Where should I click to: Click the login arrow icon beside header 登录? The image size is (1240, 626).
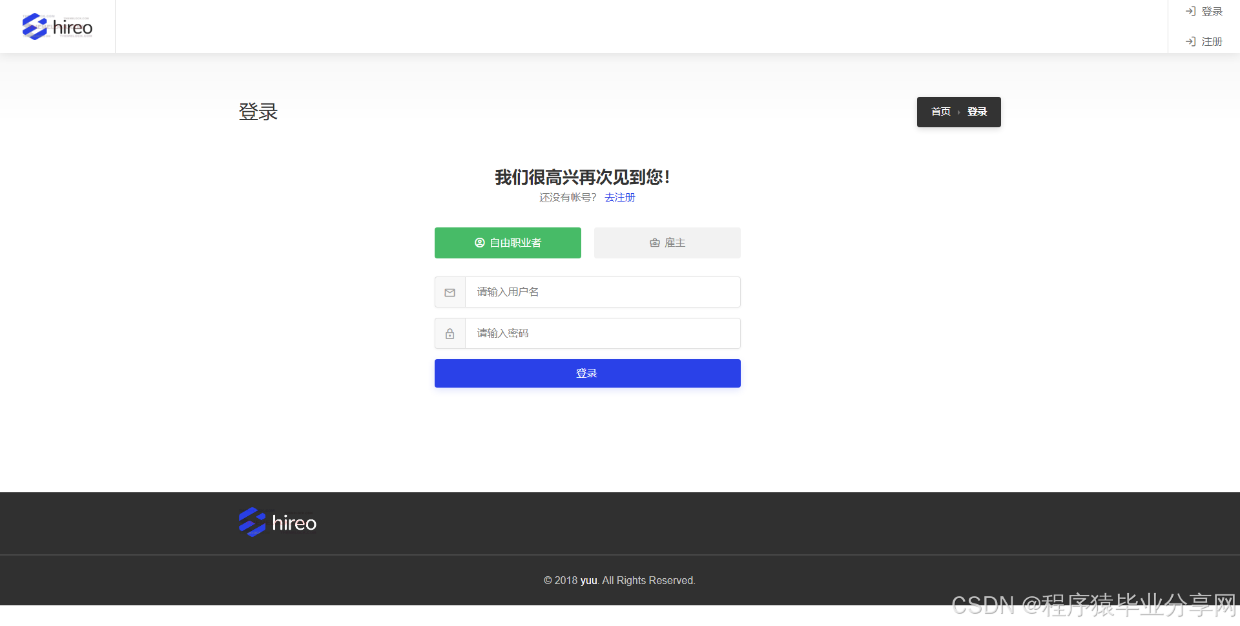pos(1191,12)
